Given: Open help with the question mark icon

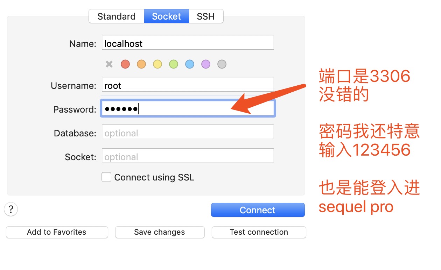Looking at the screenshot, I should (x=11, y=209).
